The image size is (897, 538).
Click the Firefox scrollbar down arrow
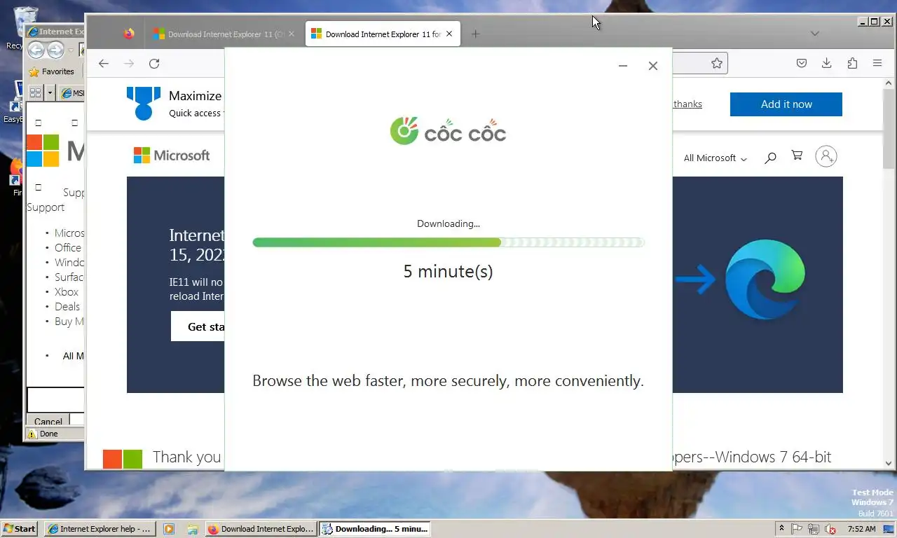(x=889, y=463)
